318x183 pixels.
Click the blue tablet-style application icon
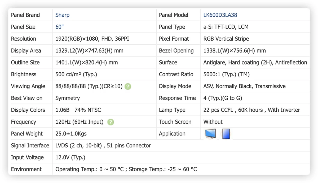click(226, 134)
